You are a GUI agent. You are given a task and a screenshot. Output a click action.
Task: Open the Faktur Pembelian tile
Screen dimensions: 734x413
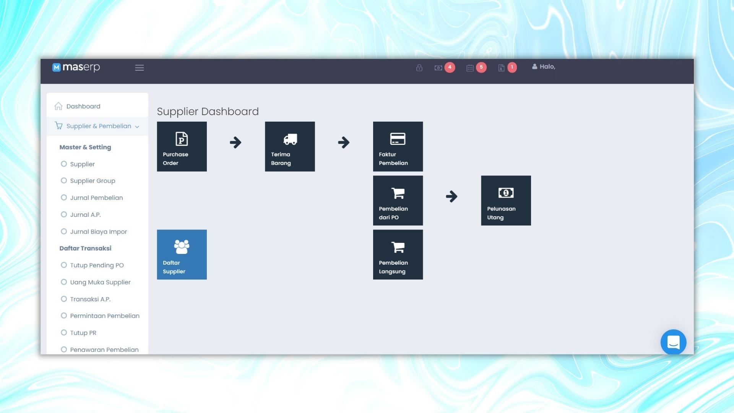point(398,146)
